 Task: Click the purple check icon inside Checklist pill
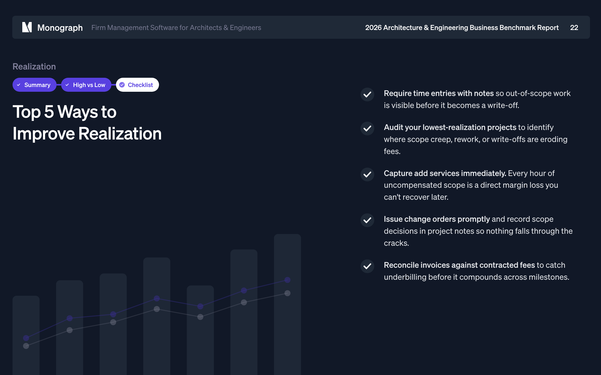click(122, 85)
